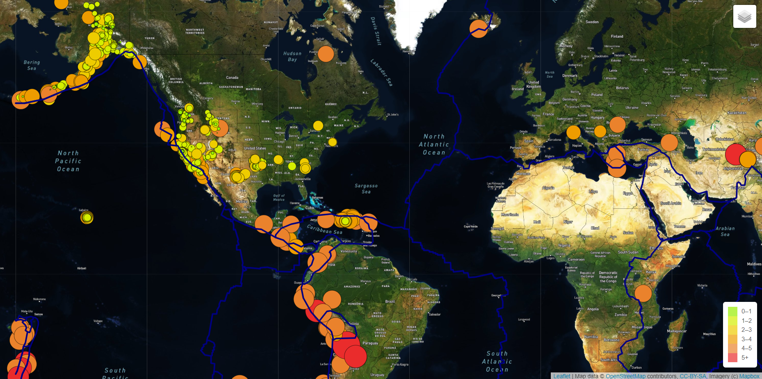Click the 3–4 magnitude legend label

click(746, 339)
